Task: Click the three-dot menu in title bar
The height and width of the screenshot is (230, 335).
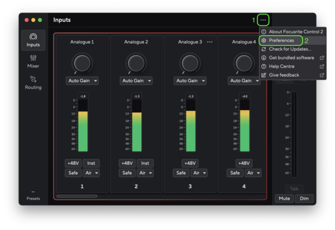Action: tap(264, 20)
